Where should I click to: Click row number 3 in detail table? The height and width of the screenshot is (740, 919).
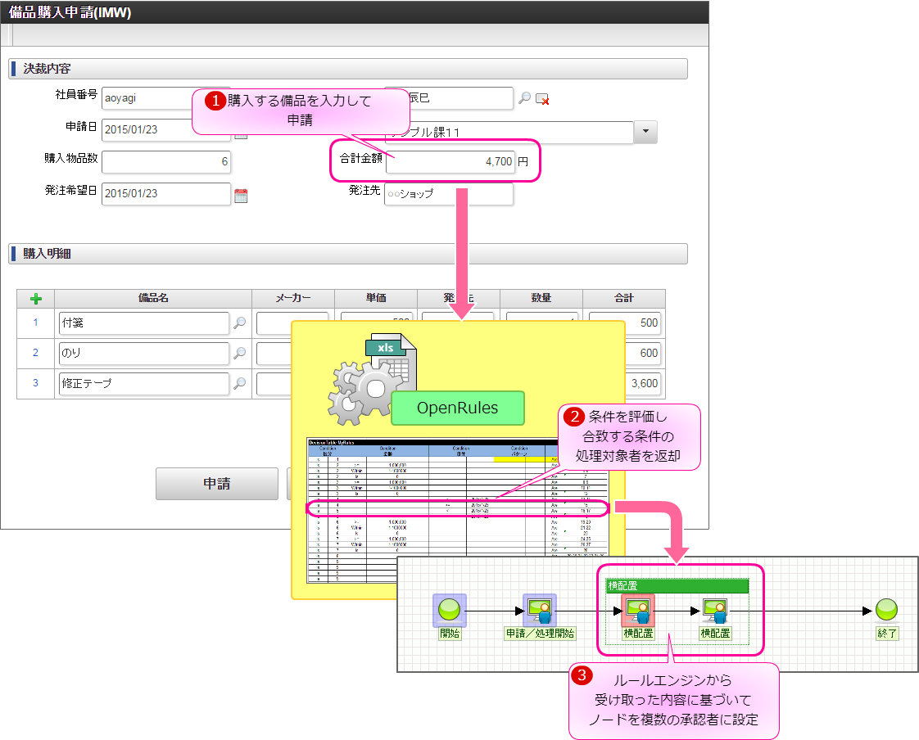(36, 383)
